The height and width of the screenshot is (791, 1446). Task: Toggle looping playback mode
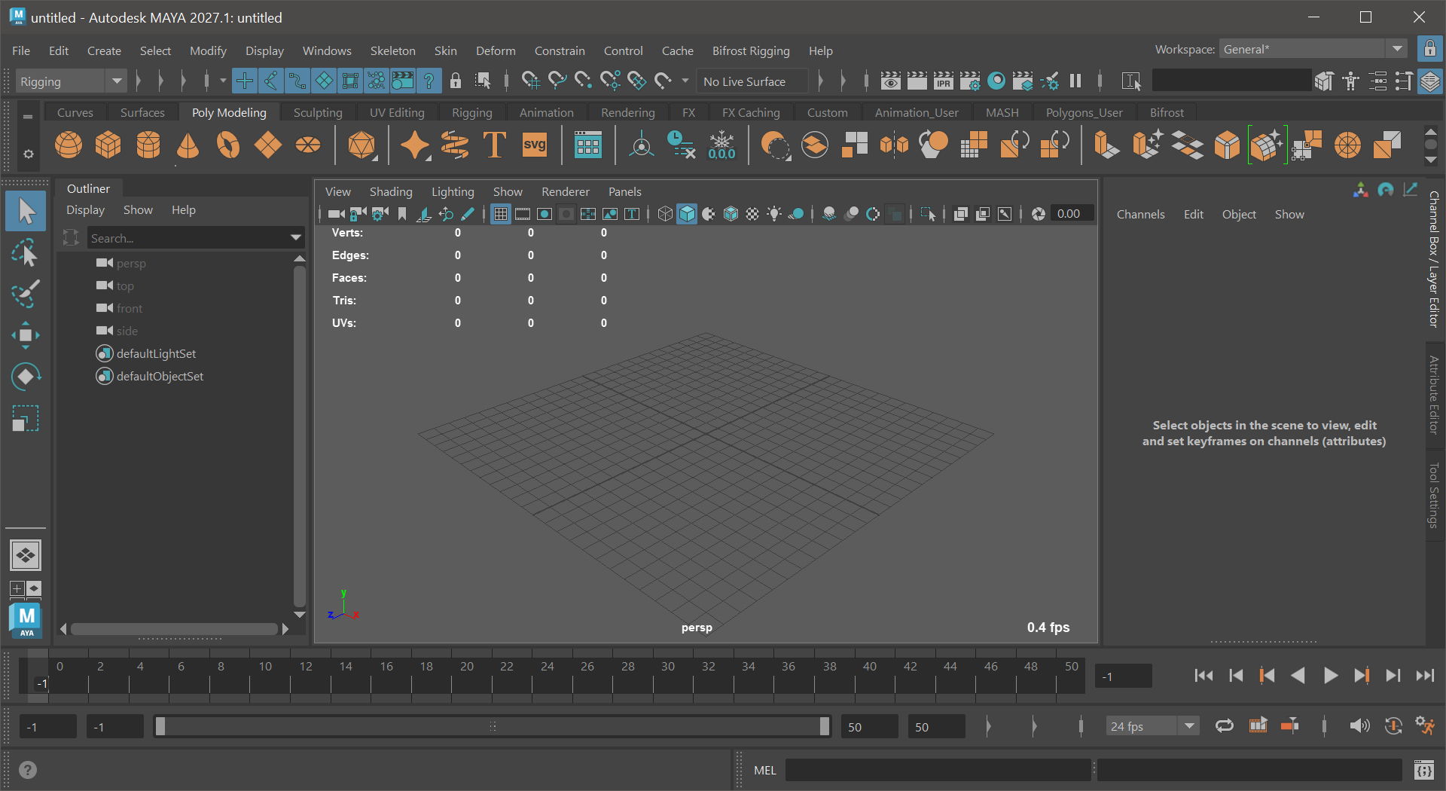(x=1225, y=726)
